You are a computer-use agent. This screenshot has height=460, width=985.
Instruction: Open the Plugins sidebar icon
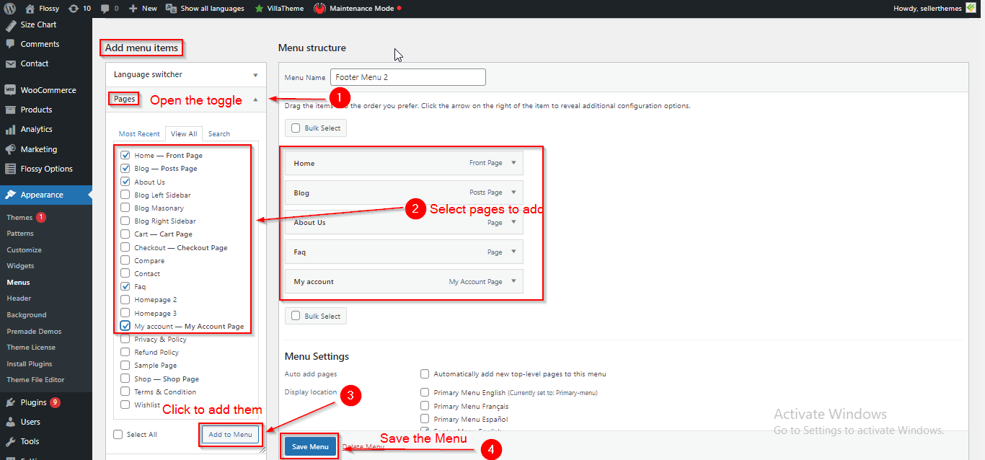[x=10, y=402]
